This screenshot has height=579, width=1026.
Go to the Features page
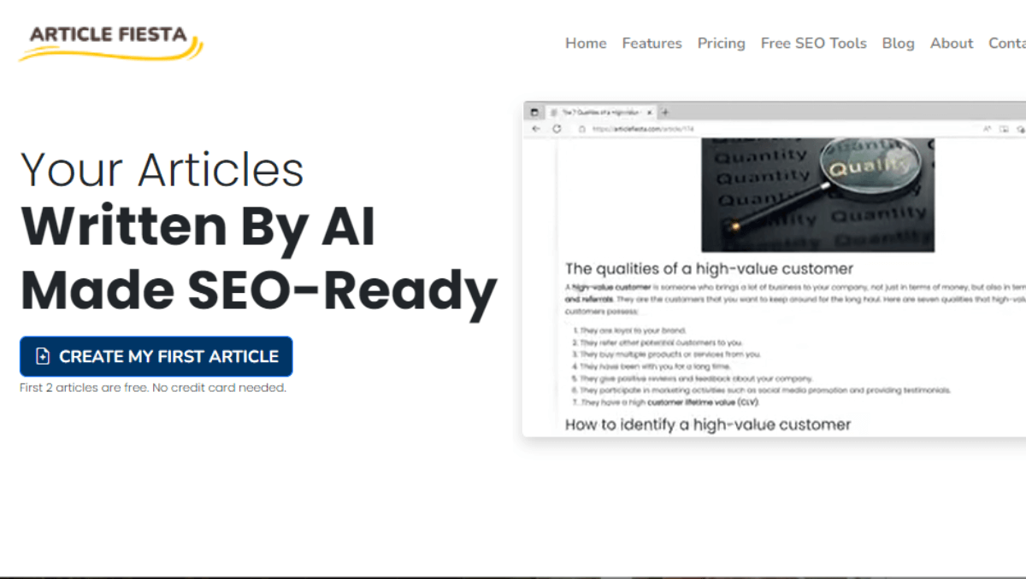pyautogui.click(x=652, y=43)
